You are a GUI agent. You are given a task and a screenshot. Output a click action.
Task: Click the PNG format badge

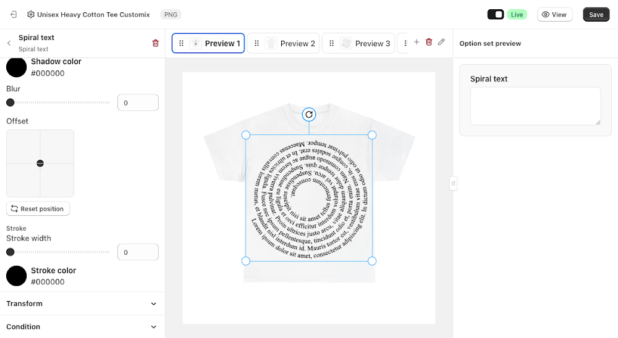pyautogui.click(x=171, y=15)
